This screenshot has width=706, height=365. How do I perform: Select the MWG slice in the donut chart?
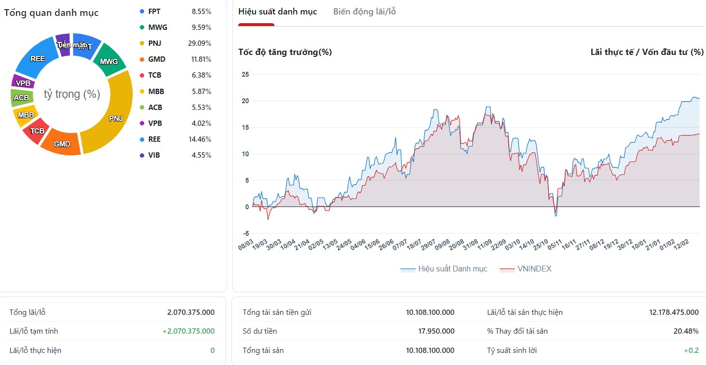pos(109,61)
